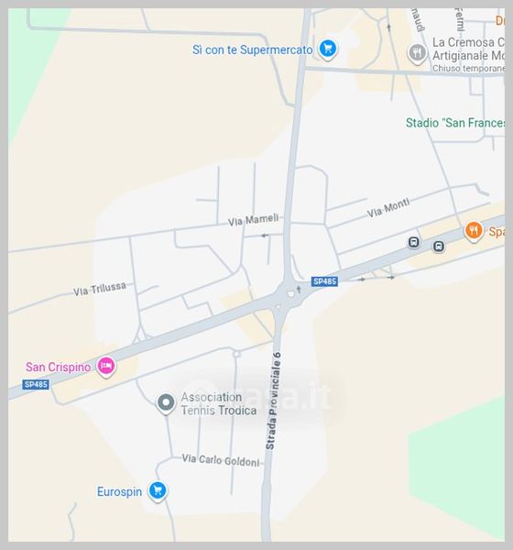Open the San Crispino place label

click(59, 367)
